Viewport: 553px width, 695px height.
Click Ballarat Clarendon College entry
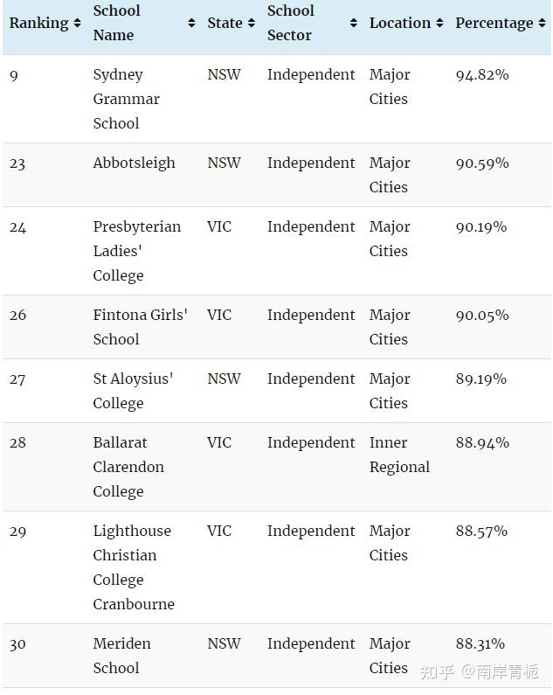pos(128,467)
